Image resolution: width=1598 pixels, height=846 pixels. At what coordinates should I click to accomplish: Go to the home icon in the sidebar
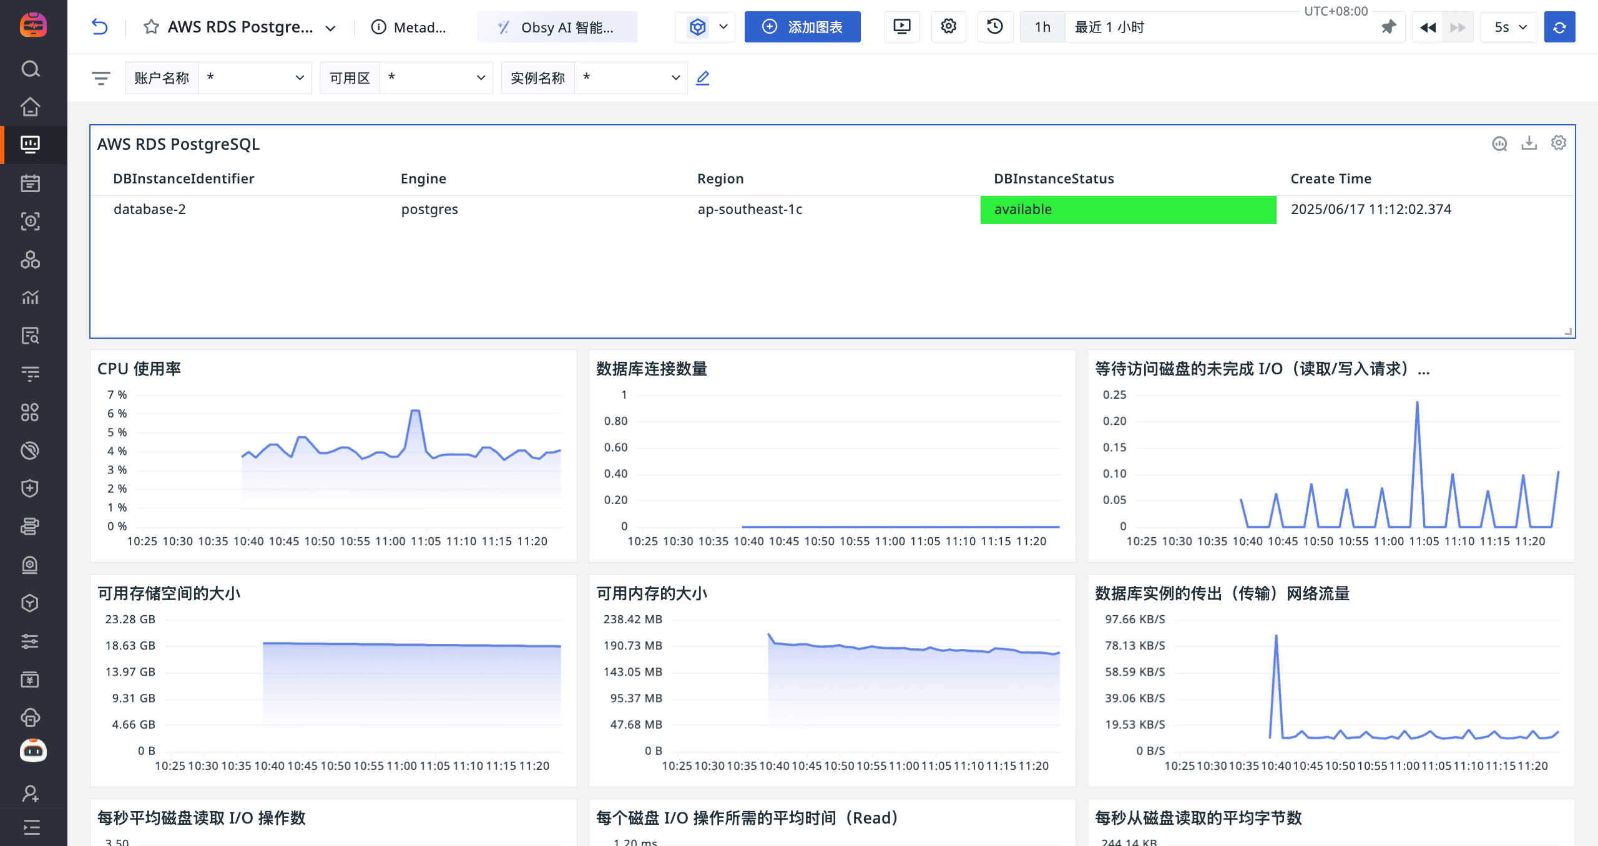pyautogui.click(x=31, y=107)
